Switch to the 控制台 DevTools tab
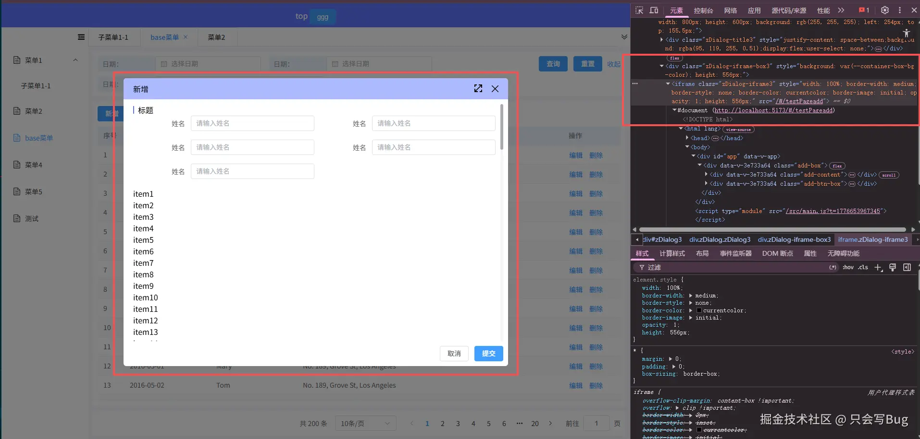 [x=703, y=10]
